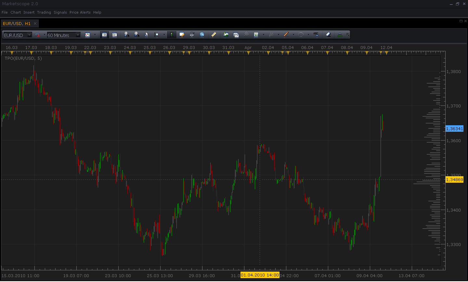Toggle the Ask price mode button
This screenshot has width=468, height=282.
pos(114,35)
